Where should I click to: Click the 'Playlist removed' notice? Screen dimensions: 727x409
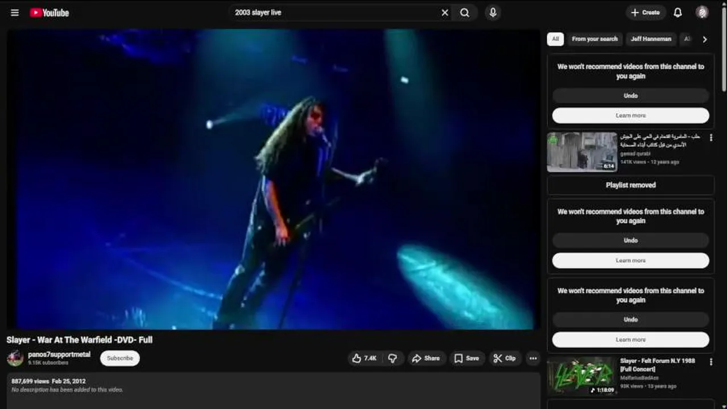click(x=630, y=185)
